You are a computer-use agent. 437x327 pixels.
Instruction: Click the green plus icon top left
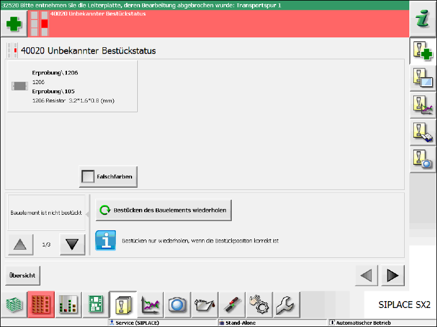click(14, 24)
